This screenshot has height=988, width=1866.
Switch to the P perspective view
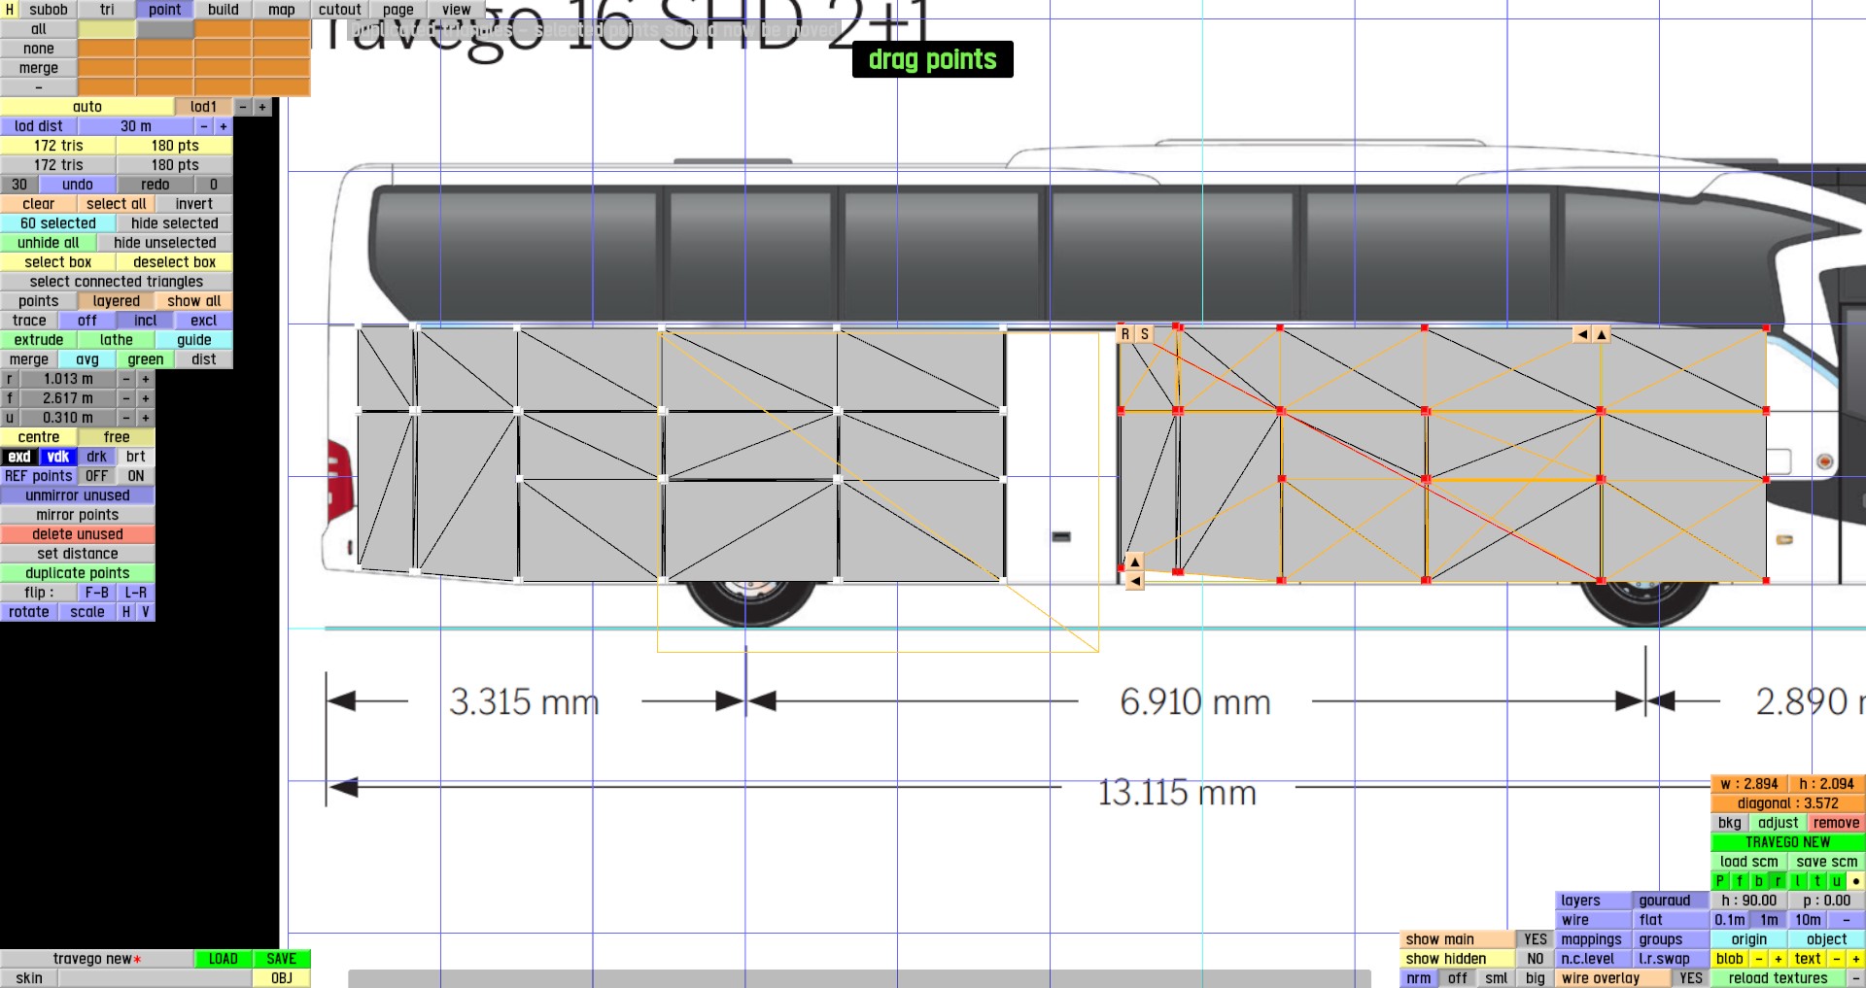coord(1720,881)
